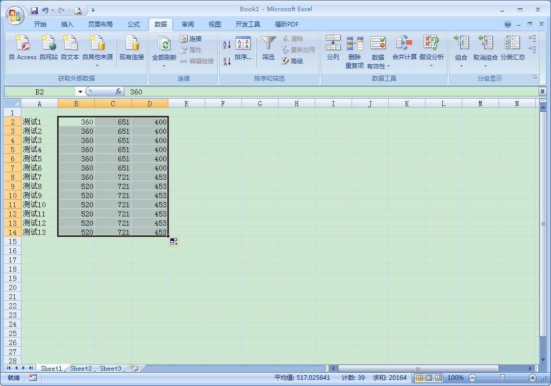Switch to Home tab (开始)
The height and width of the screenshot is (386, 551).
(x=40, y=25)
